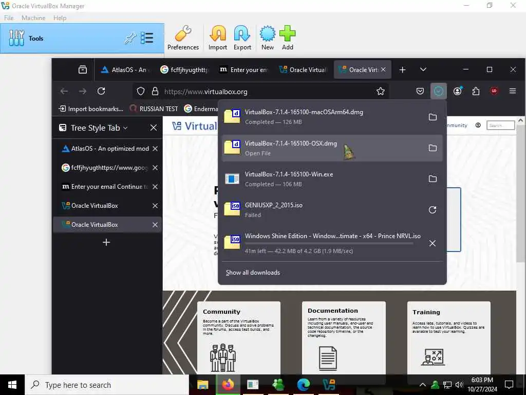Open the Extensions puzzle icon

[x=476, y=91]
